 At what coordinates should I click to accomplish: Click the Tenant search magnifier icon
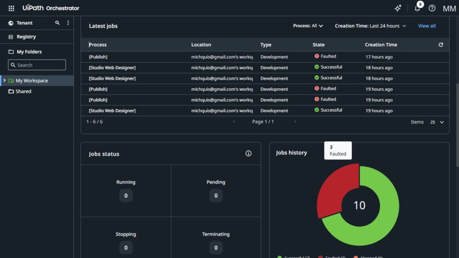[58, 23]
